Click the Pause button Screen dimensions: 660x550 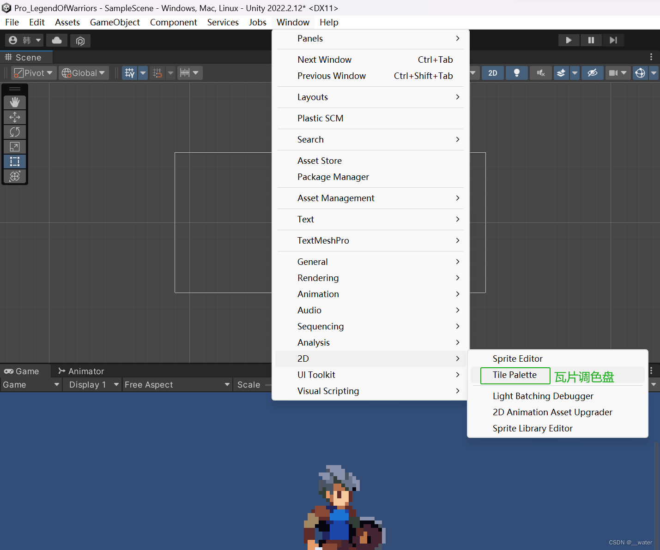(x=591, y=40)
